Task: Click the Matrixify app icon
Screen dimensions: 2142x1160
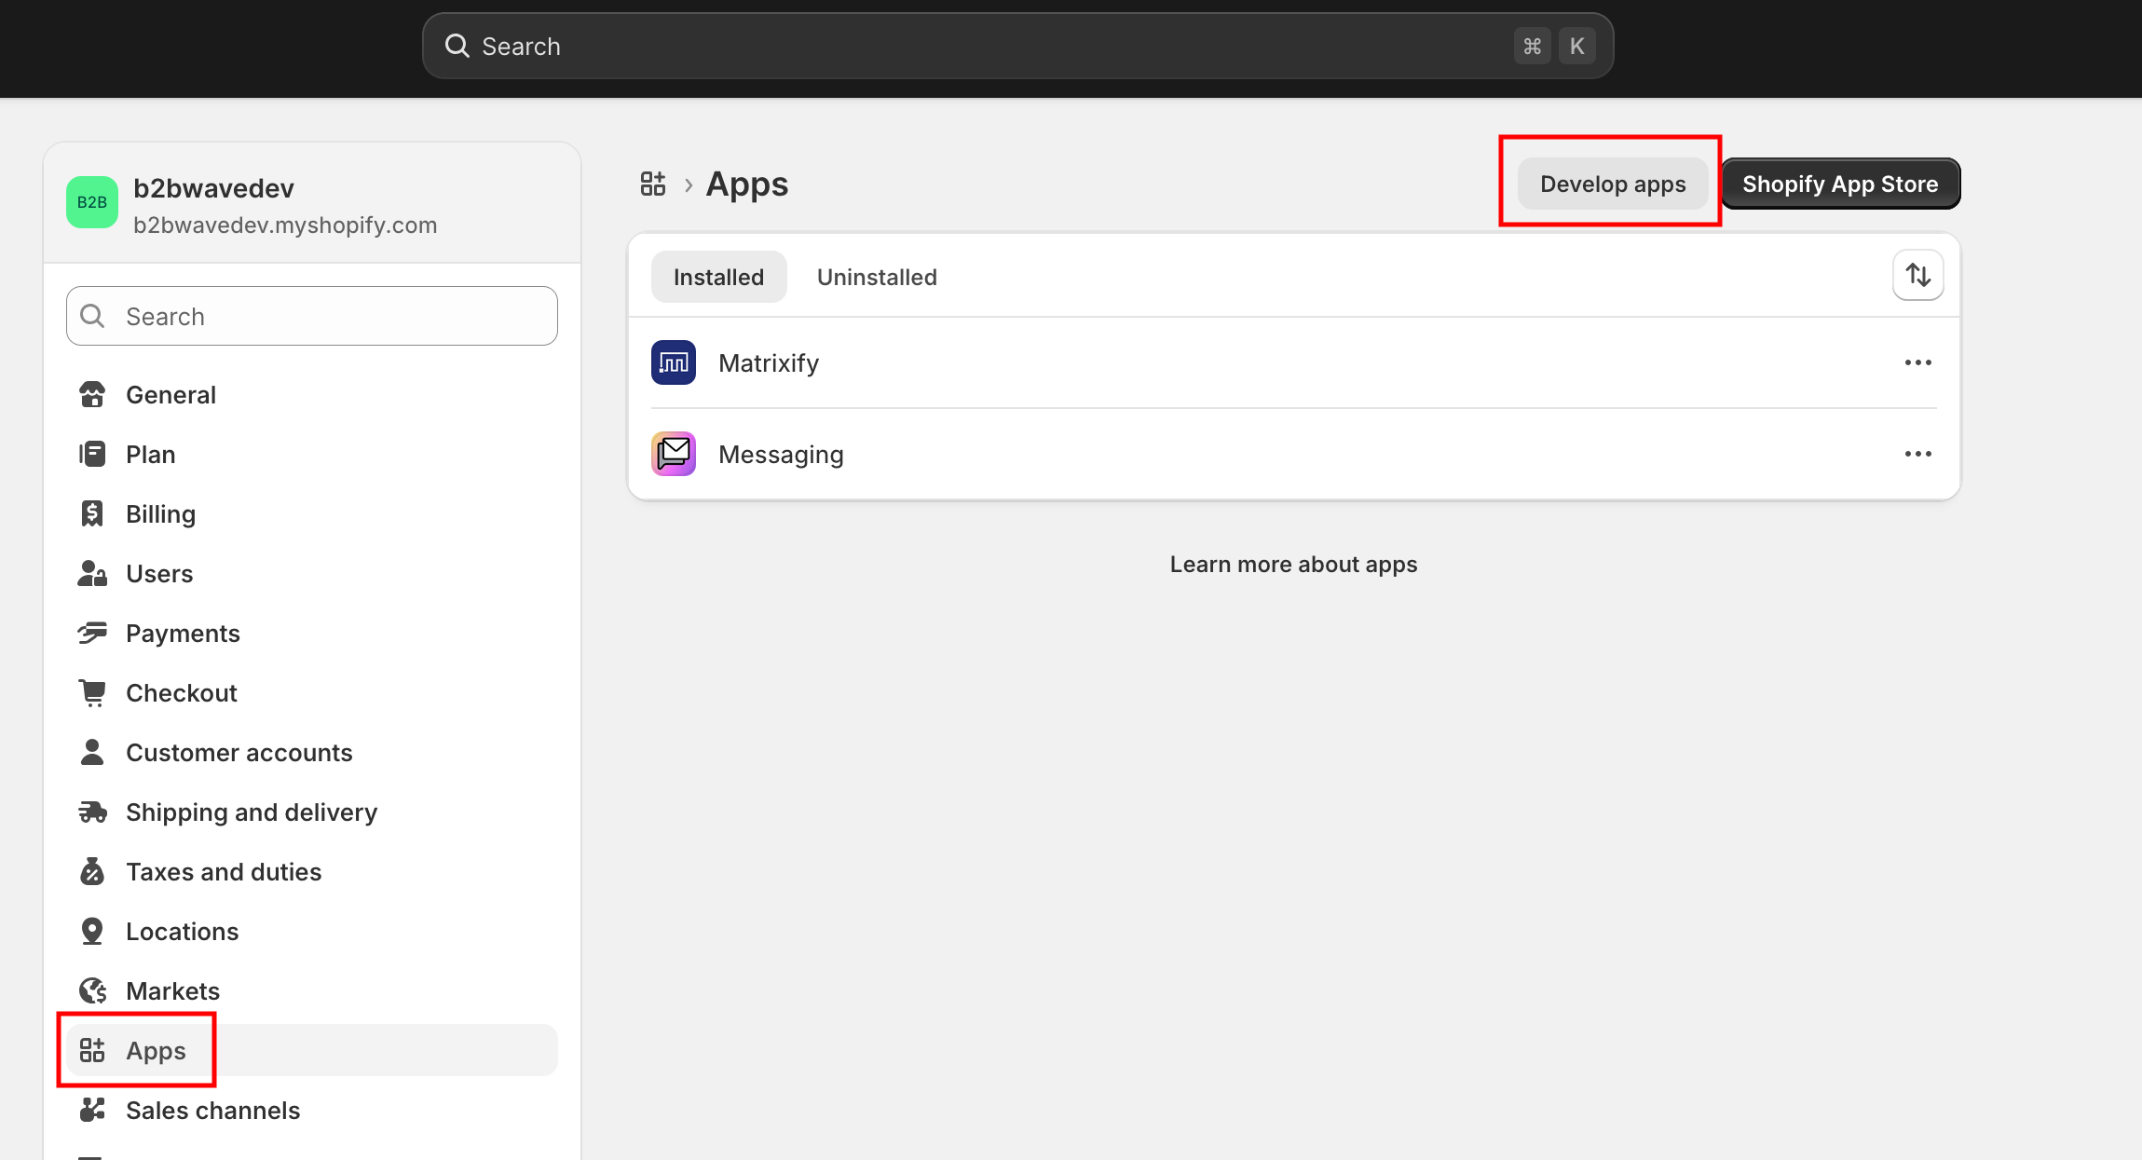Action: click(x=673, y=362)
